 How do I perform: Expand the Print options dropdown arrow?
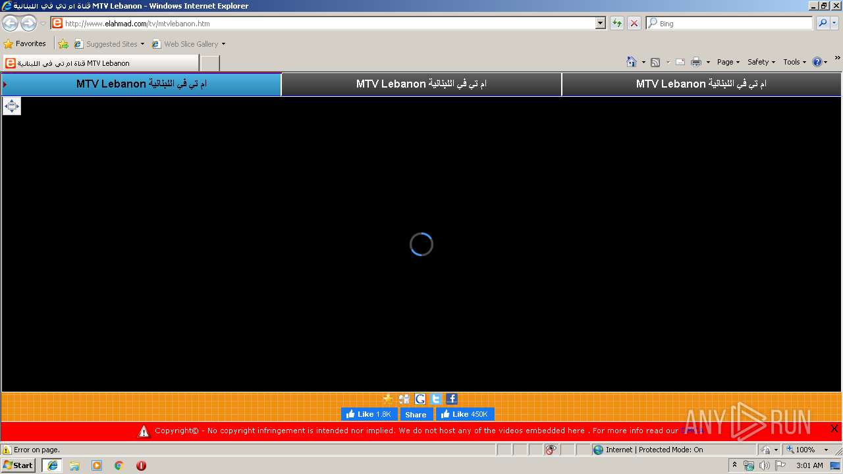pyautogui.click(x=708, y=62)
